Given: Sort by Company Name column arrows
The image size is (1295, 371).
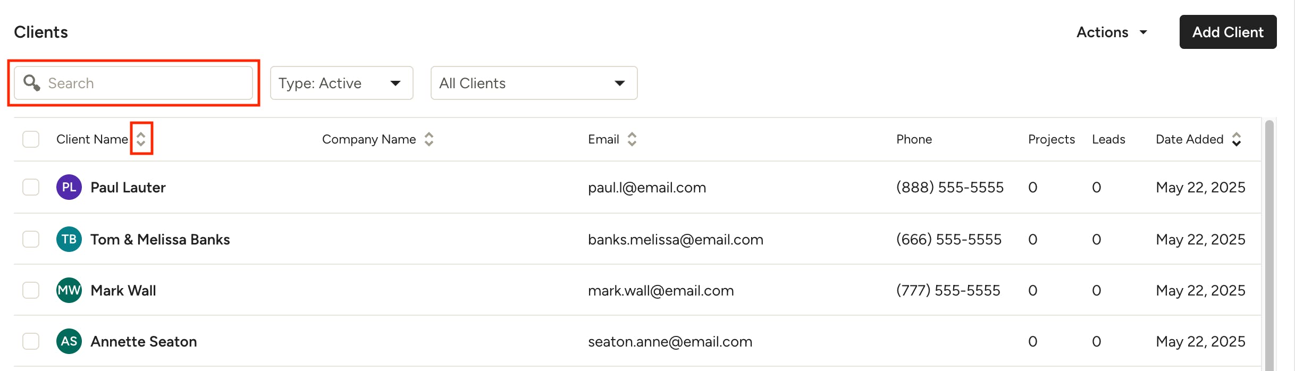Looking at the screenshot, I should [x=429, y=139].
